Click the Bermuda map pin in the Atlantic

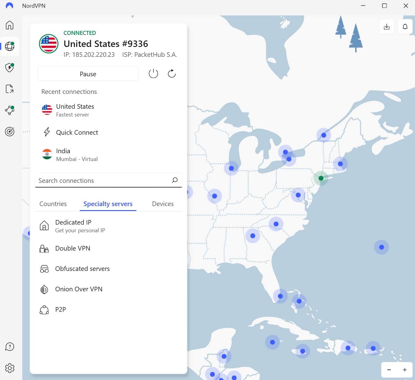[382, 247]
